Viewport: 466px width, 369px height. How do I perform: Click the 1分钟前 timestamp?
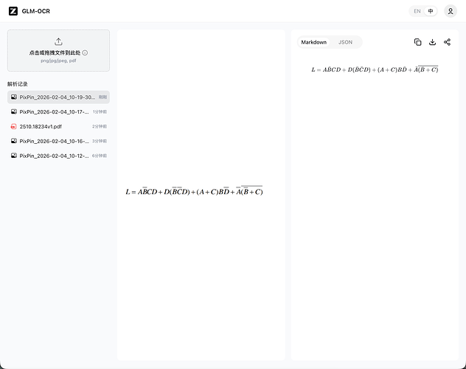(100, 111)
